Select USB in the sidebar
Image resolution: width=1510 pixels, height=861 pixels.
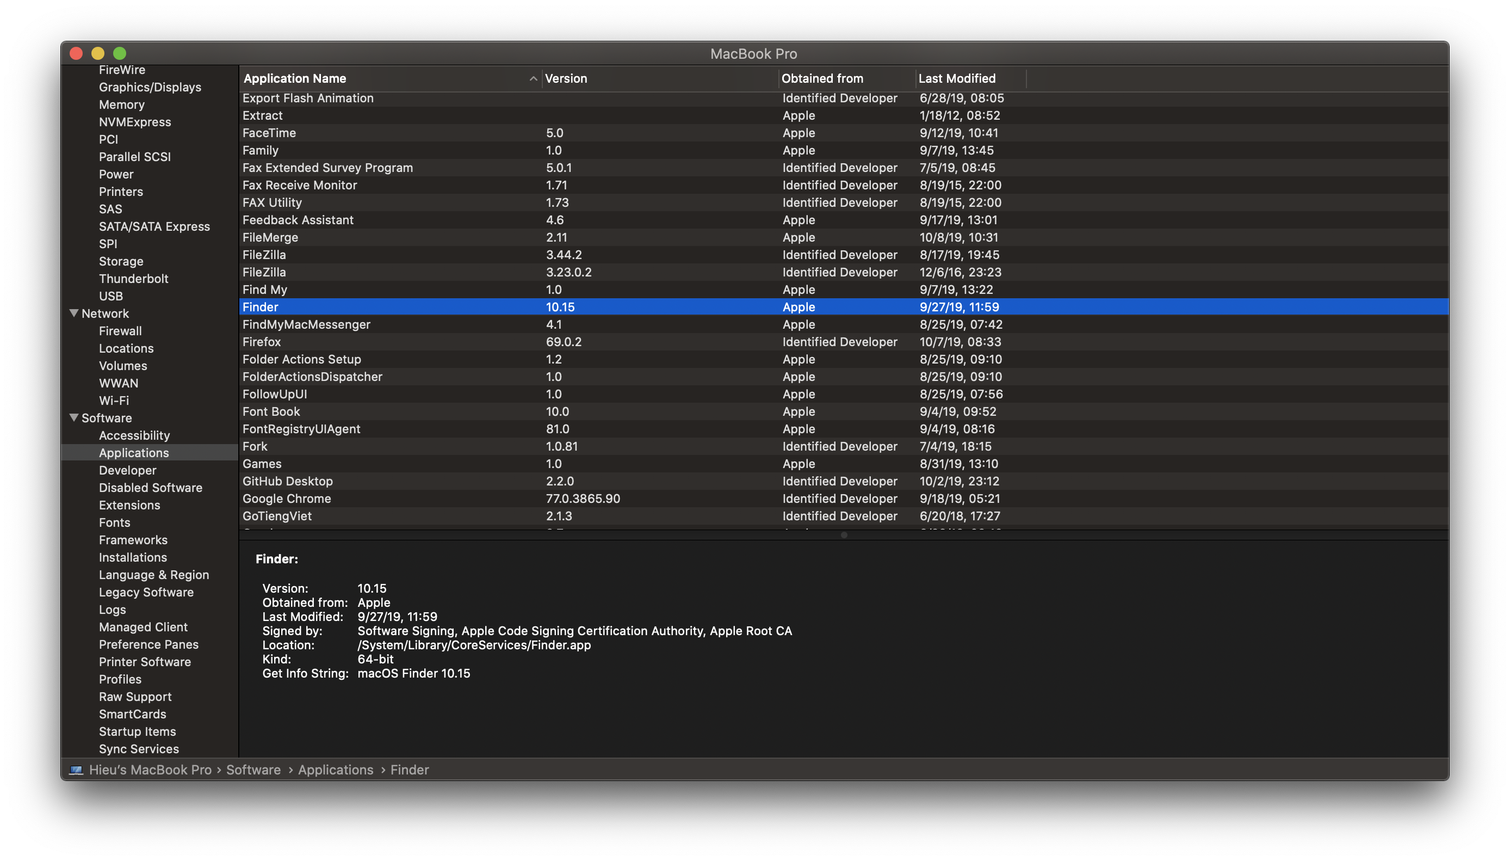110,296
